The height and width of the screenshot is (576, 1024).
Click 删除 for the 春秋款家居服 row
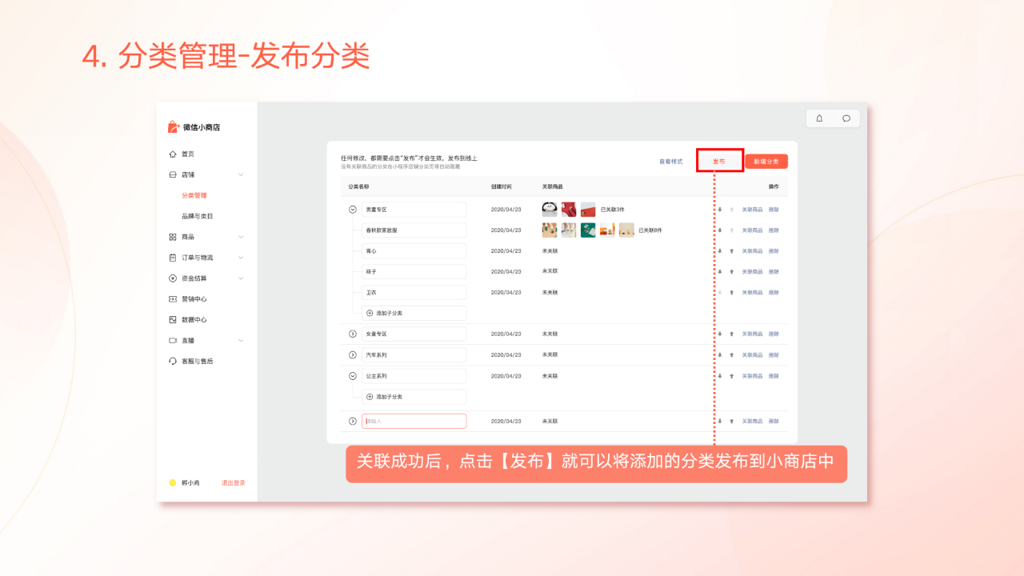774,230
